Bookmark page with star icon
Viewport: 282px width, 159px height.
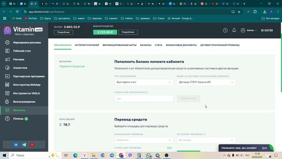tap(239, 12)
